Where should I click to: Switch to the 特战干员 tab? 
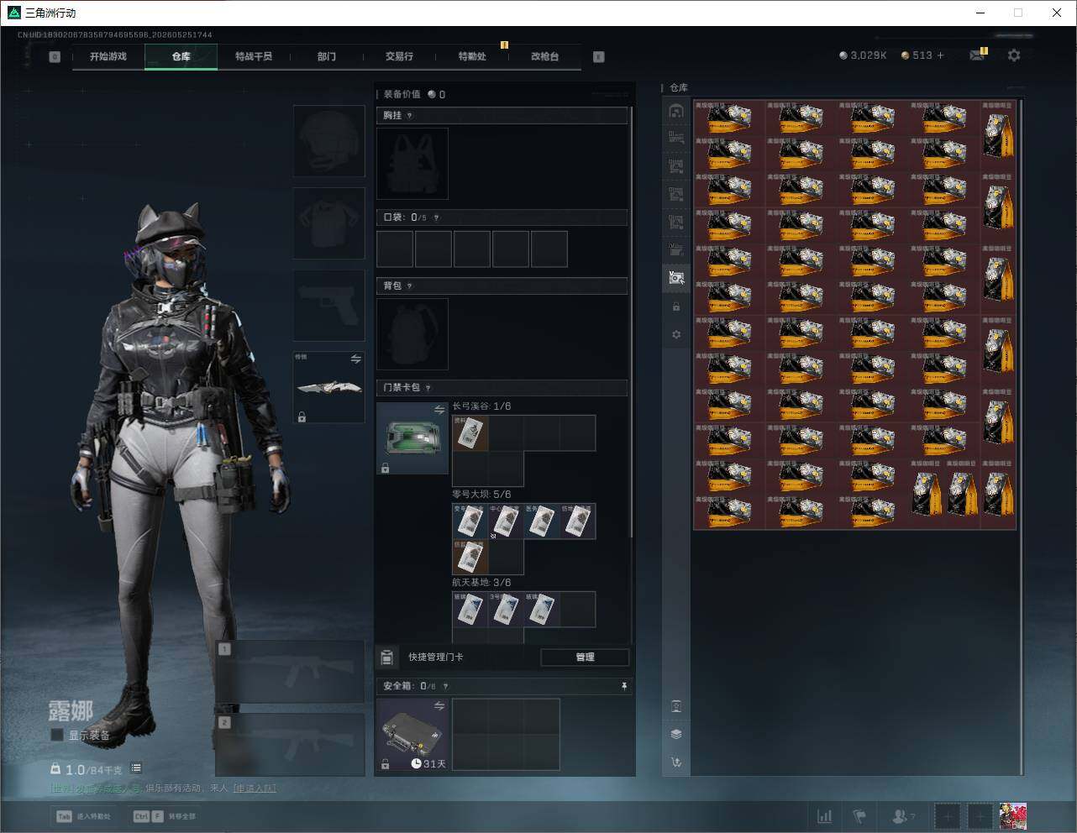pos(254,56)
